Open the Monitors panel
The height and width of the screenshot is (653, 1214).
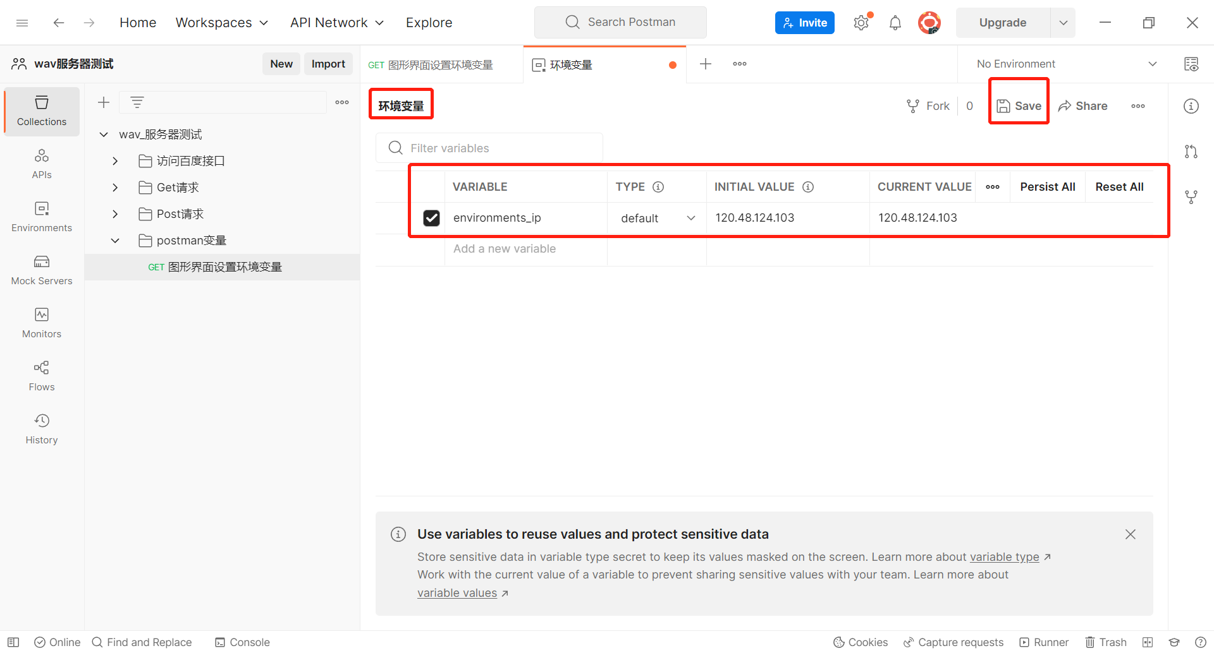[x=42, y=323]
